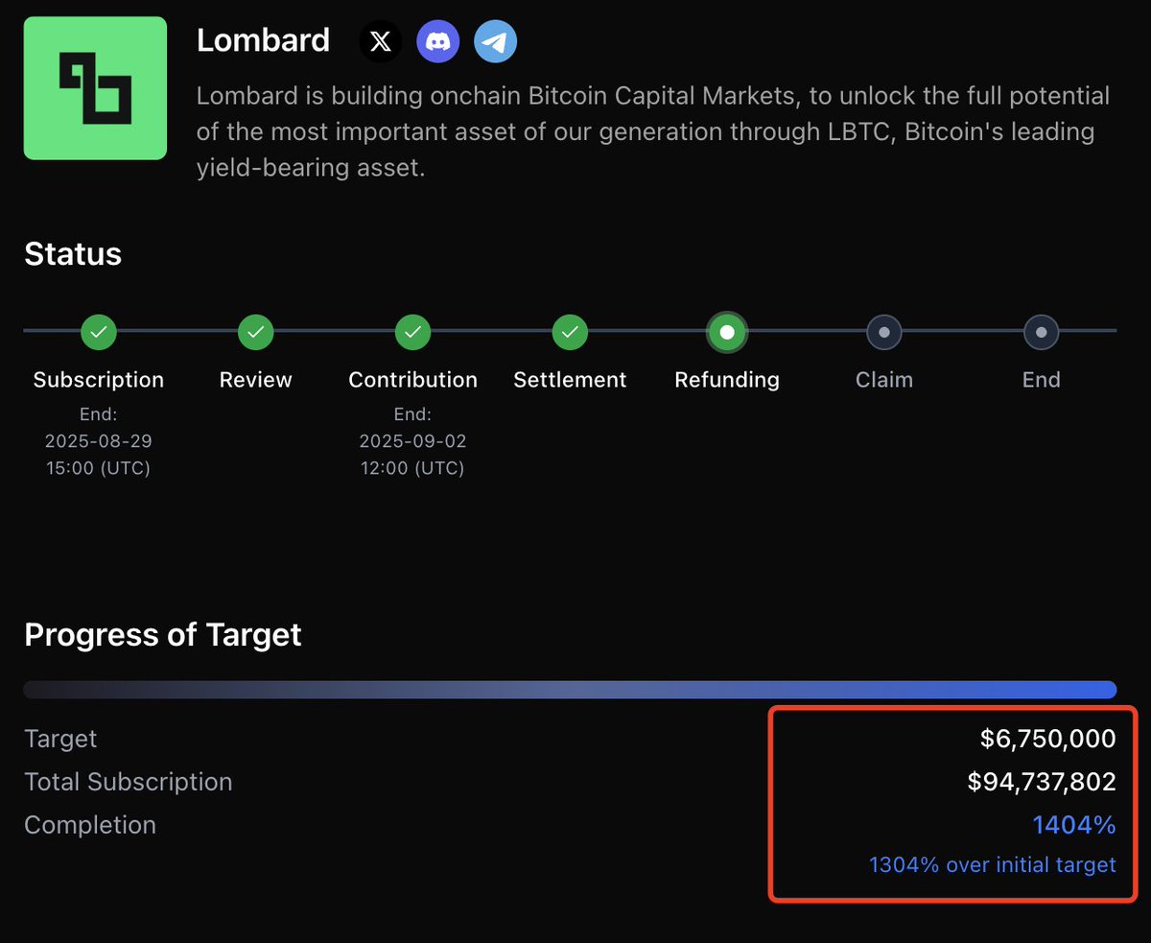
Task: Select the Contribution step checkmark
Action: point(413,332)
